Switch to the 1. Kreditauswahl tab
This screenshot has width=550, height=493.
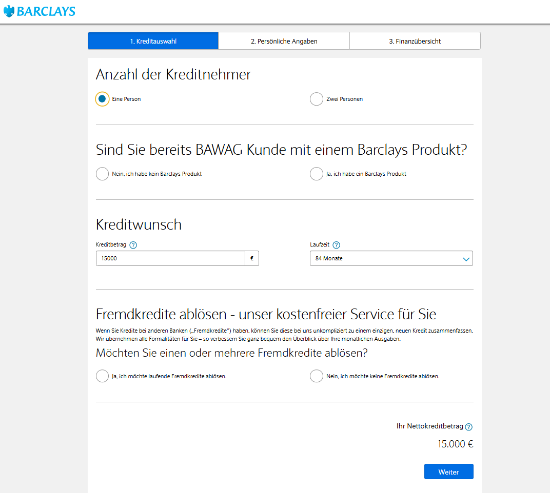pyautogui.click(x=153, y=41)
